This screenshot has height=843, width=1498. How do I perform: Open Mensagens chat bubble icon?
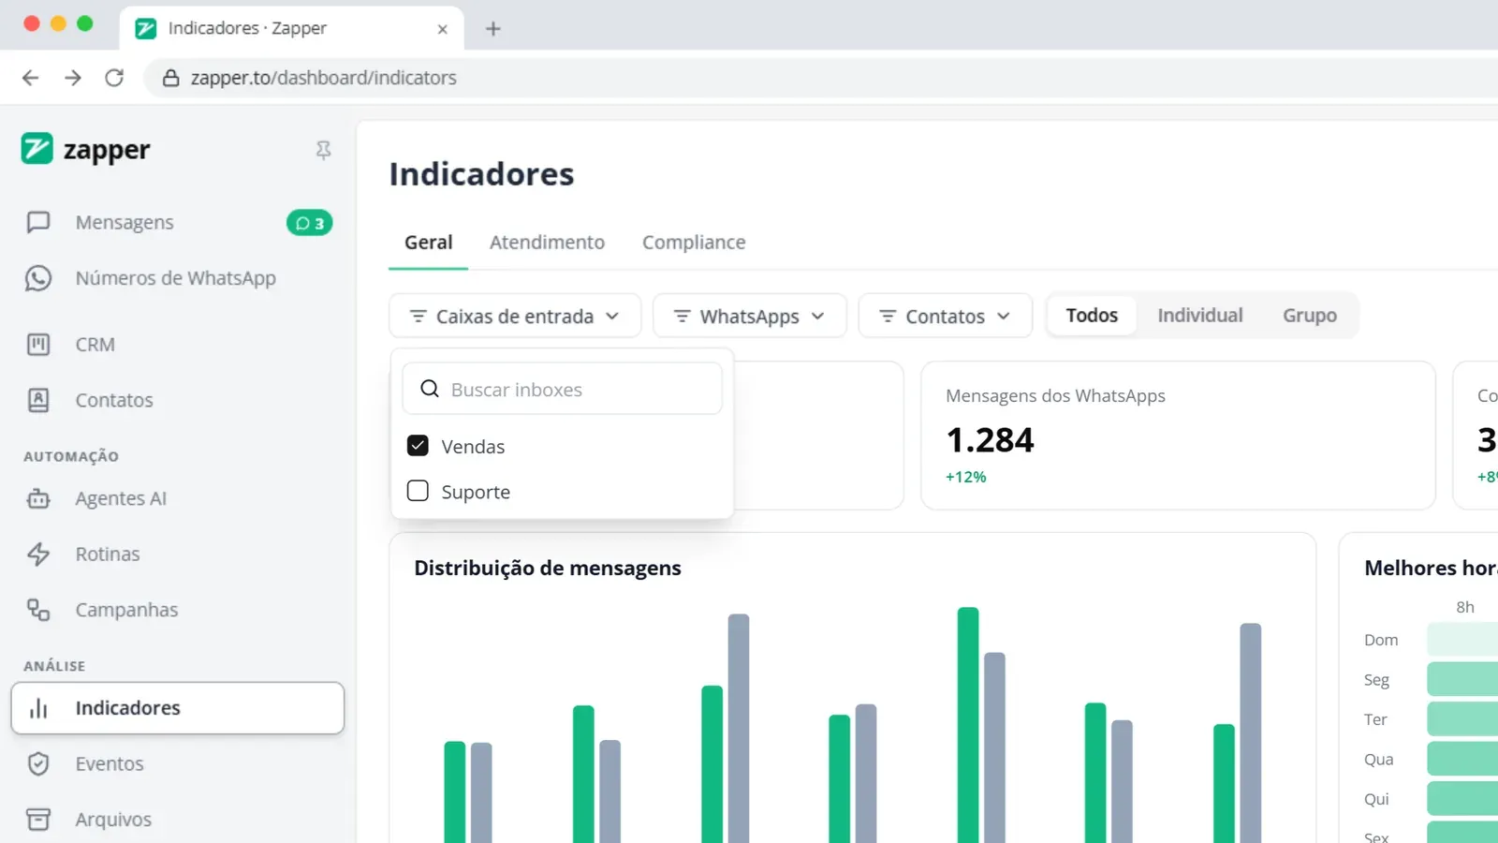pos(38,222)
